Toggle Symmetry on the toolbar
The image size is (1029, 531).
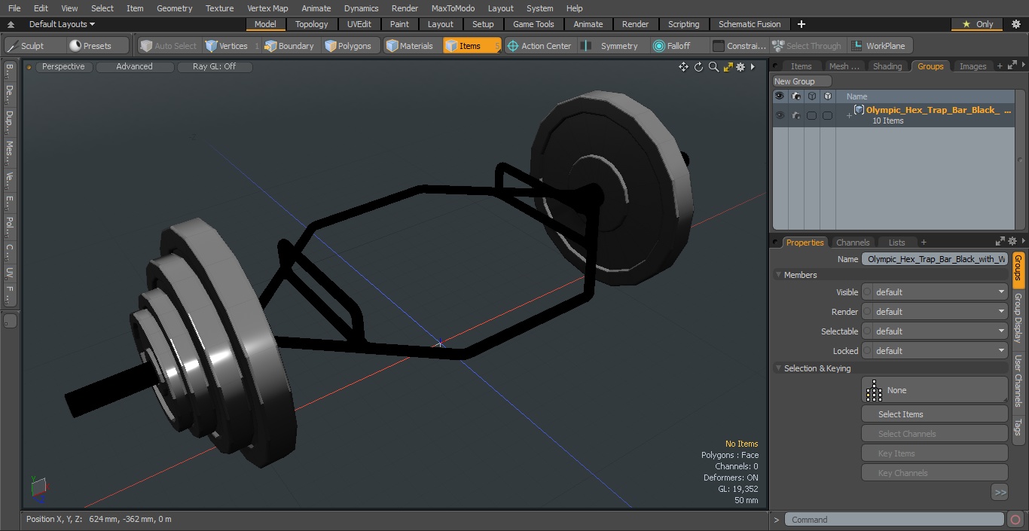[611, 46]
